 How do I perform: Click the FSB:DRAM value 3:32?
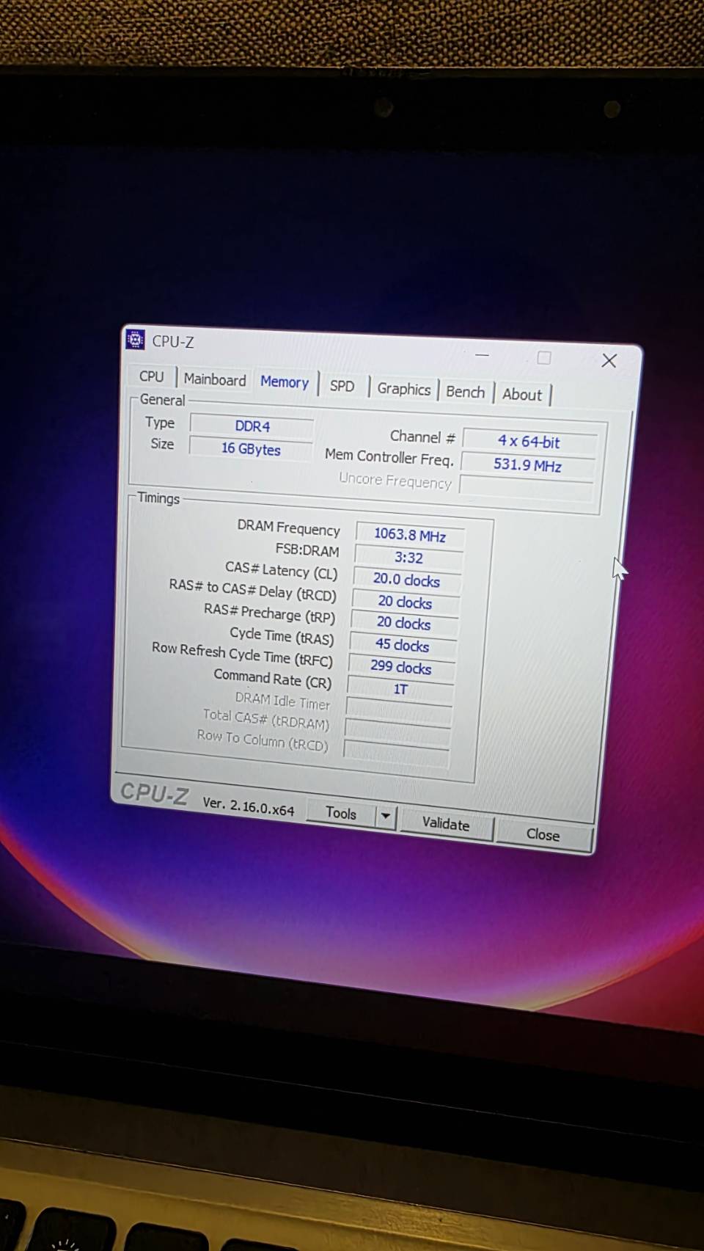(408, 557)
